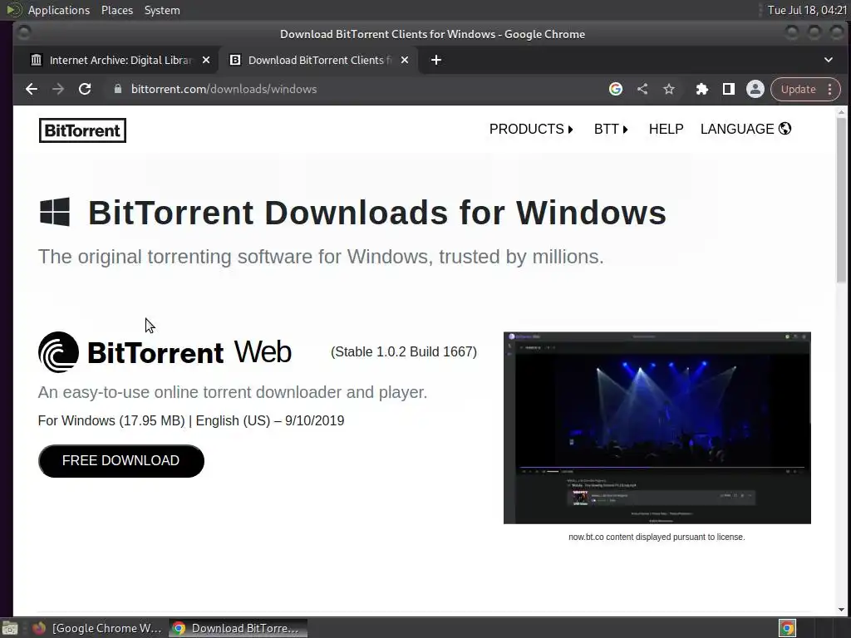Expand the PRODUCTS menu
Screen dimensions: 851x638
click(x=531, y=129)
